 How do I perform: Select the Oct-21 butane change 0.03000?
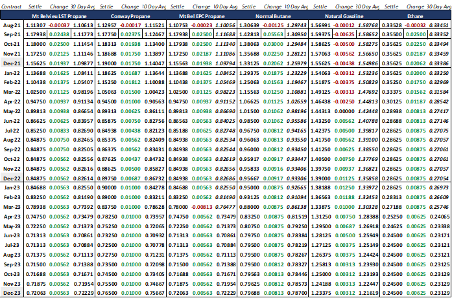coord(273,44)
